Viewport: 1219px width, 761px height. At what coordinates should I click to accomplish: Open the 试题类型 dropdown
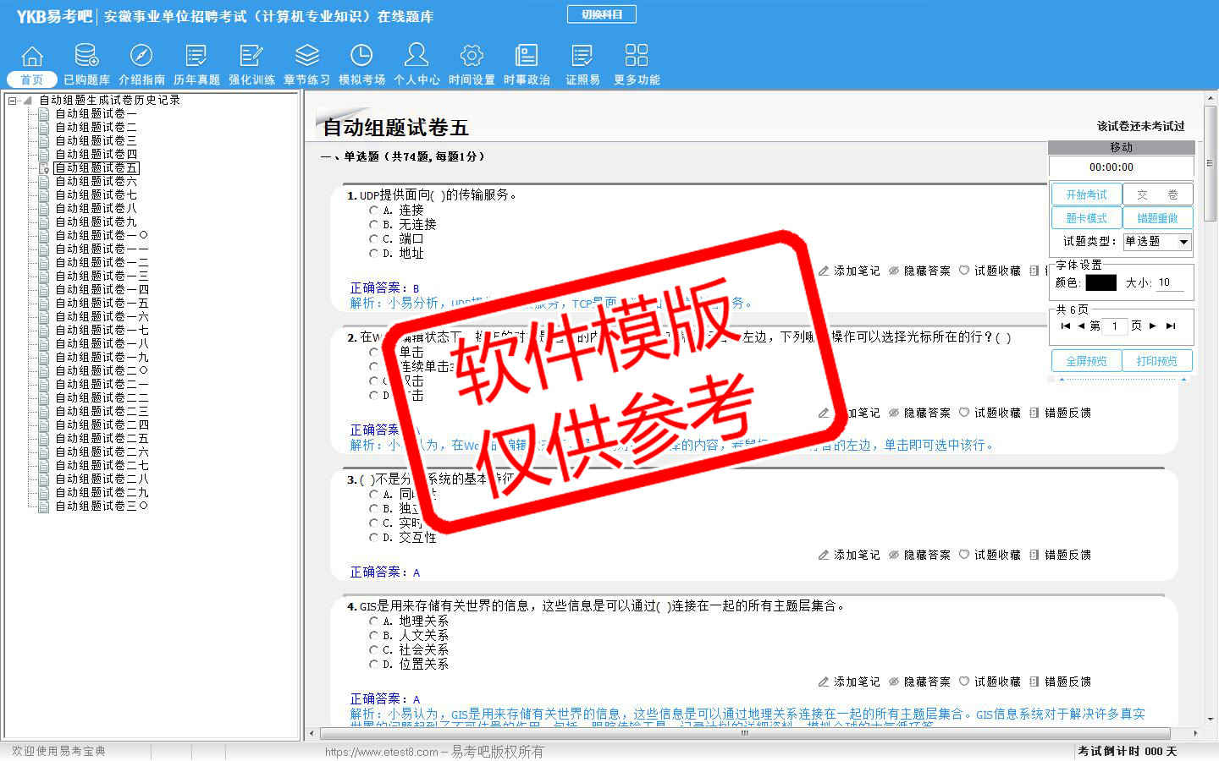click(1183, 242)
